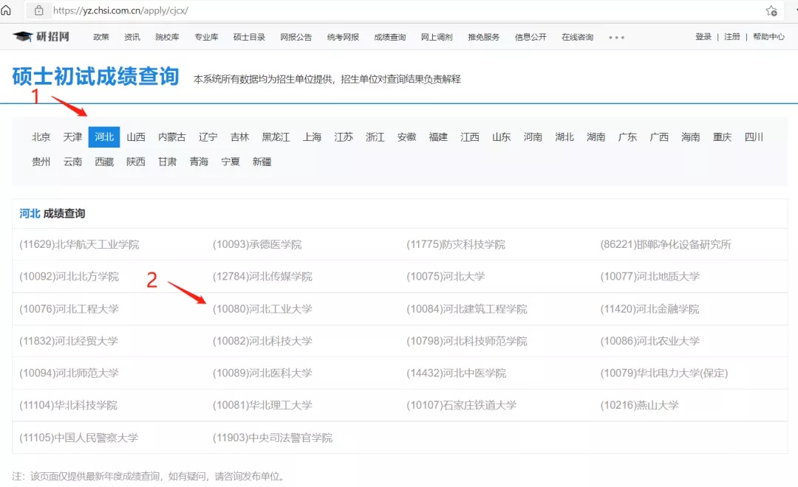
Task: Open the 网上调剂 navigation item
Action: pos(436,38)
